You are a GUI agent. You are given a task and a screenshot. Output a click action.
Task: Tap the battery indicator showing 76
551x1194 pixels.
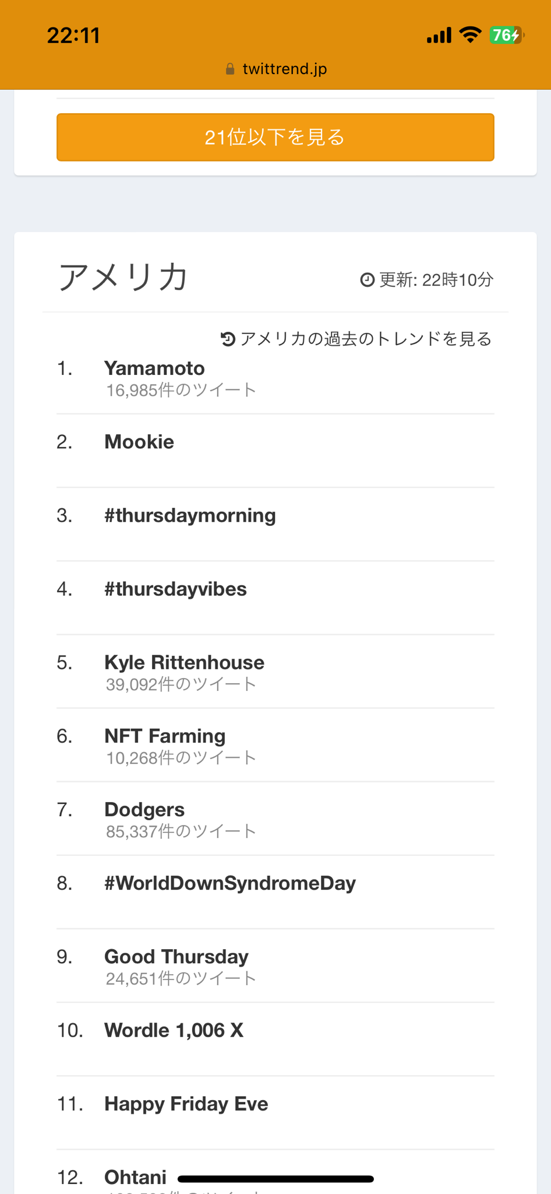pyautogui.click(x=507, y=35)
